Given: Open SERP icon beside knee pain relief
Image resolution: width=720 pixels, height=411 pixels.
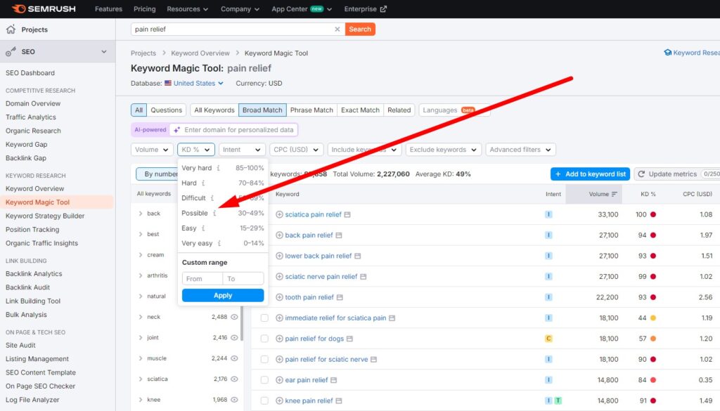Looking at the screenshot, I should (x=338, y=400).
